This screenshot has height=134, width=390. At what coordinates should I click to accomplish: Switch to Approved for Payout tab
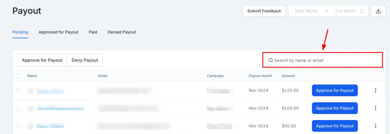click(58, 32)
